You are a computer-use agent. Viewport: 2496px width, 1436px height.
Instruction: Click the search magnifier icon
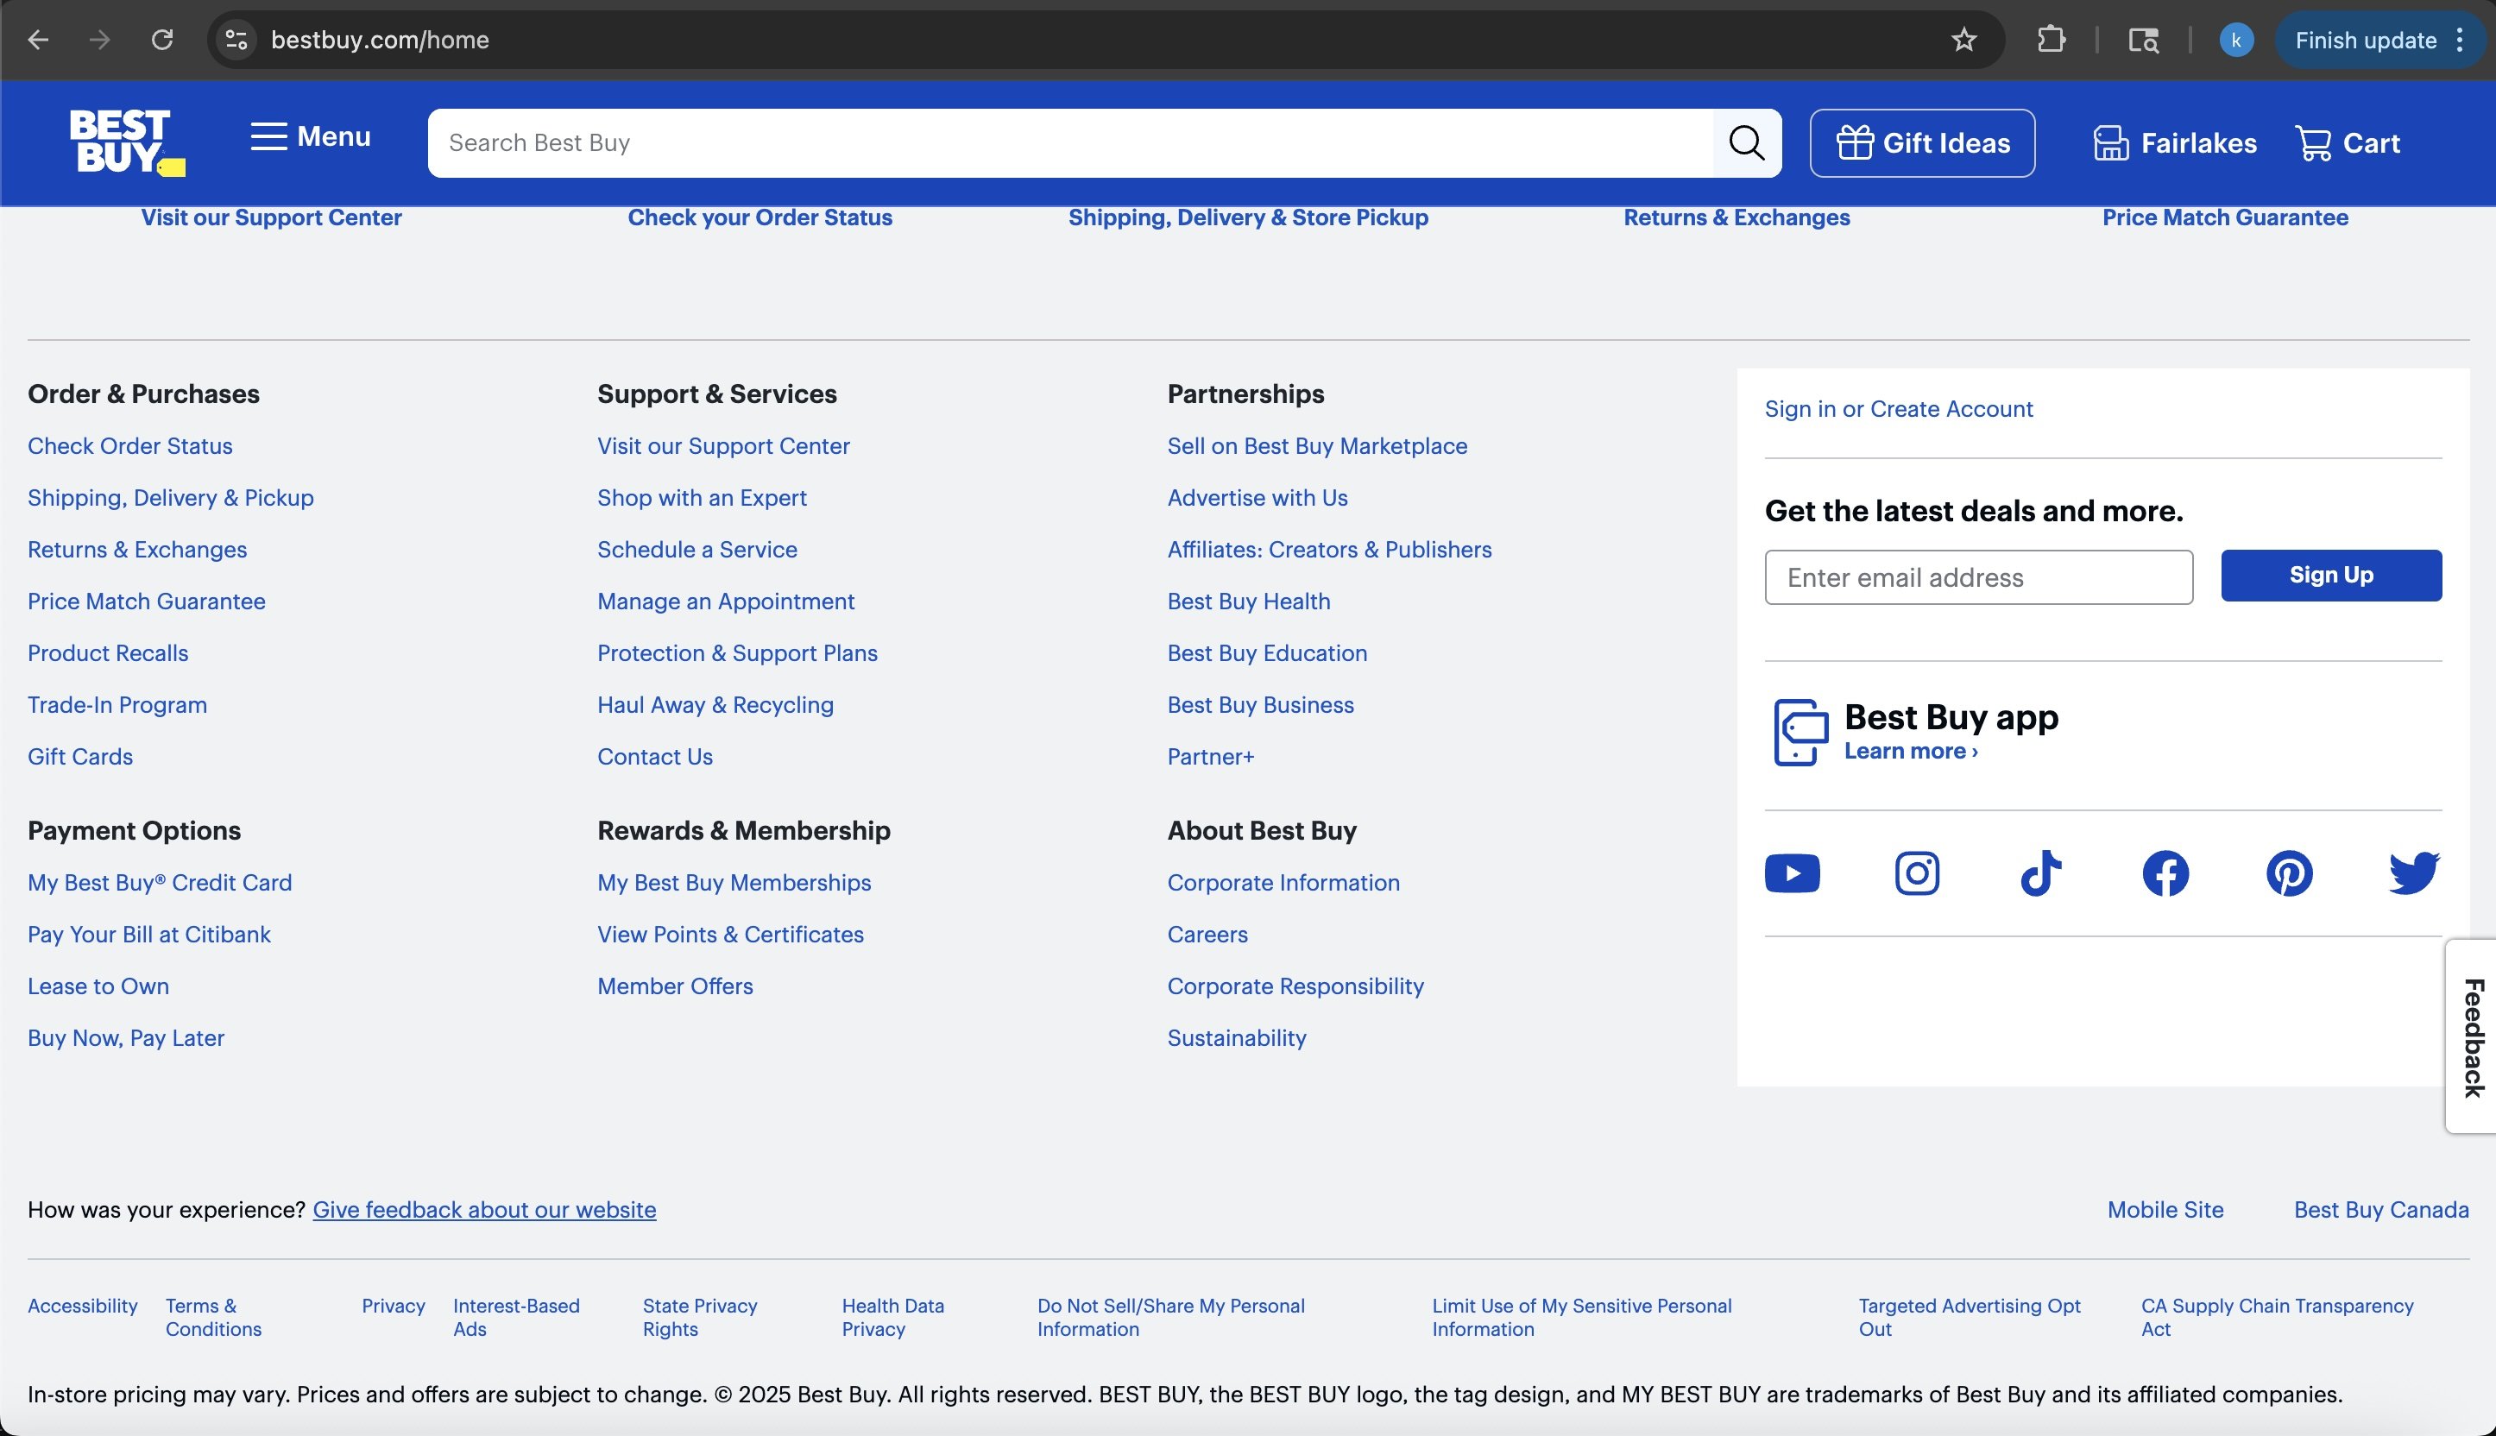[x=1745, y=143]
